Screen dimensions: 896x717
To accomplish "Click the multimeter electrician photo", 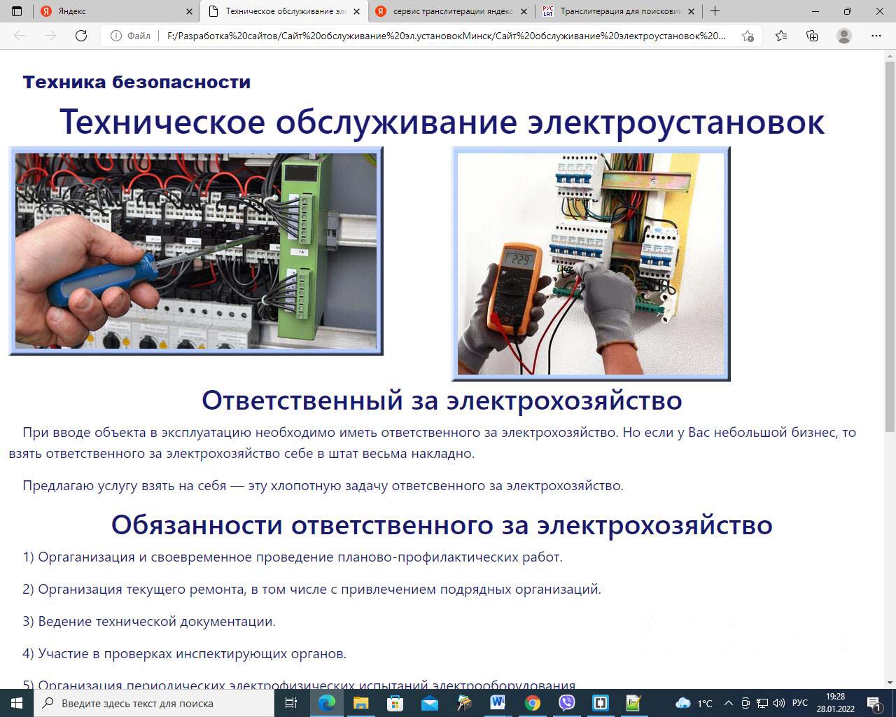I will point(591,263).
